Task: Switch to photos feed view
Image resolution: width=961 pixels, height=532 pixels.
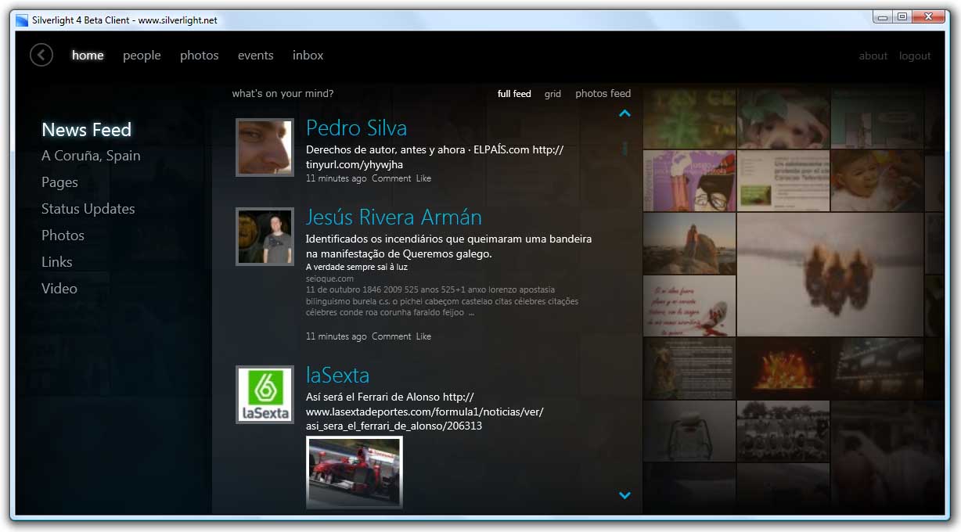Action: click(x=603, y=94)
